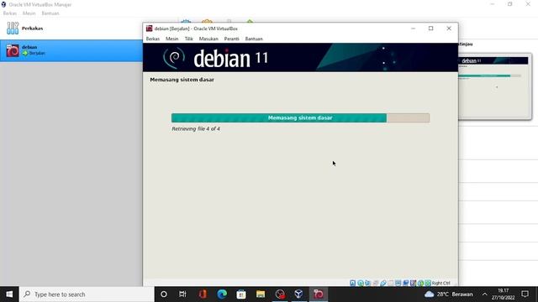Click the optical drive icon in VM status bar
The image size is (538, 302).
(x=361, y=283)
